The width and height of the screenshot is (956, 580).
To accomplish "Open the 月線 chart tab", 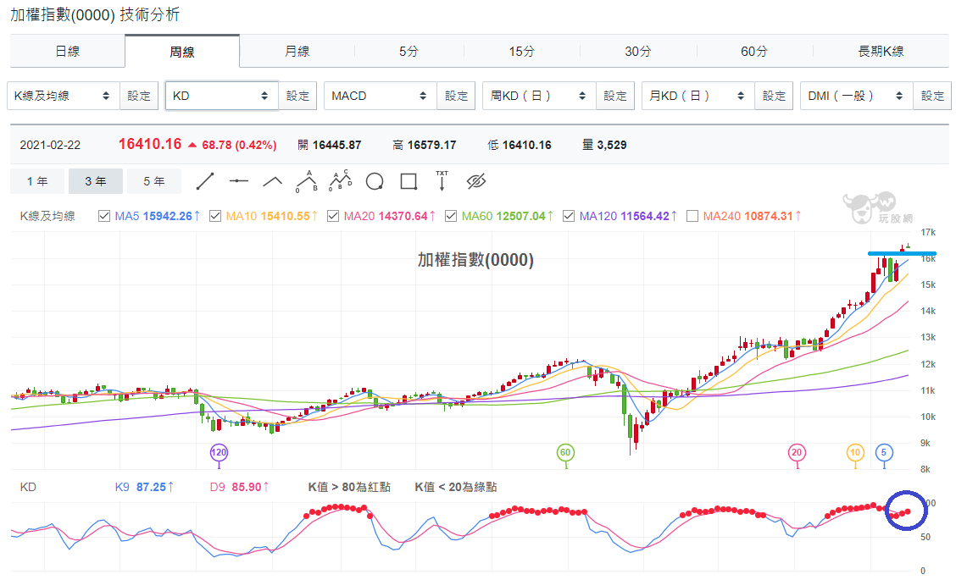I will [x=297, y=51].
